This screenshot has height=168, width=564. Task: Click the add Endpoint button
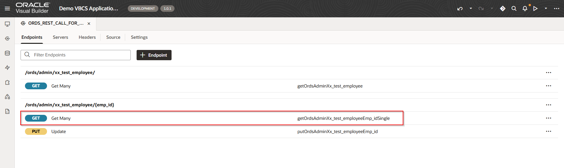click(x=154, y=55)
